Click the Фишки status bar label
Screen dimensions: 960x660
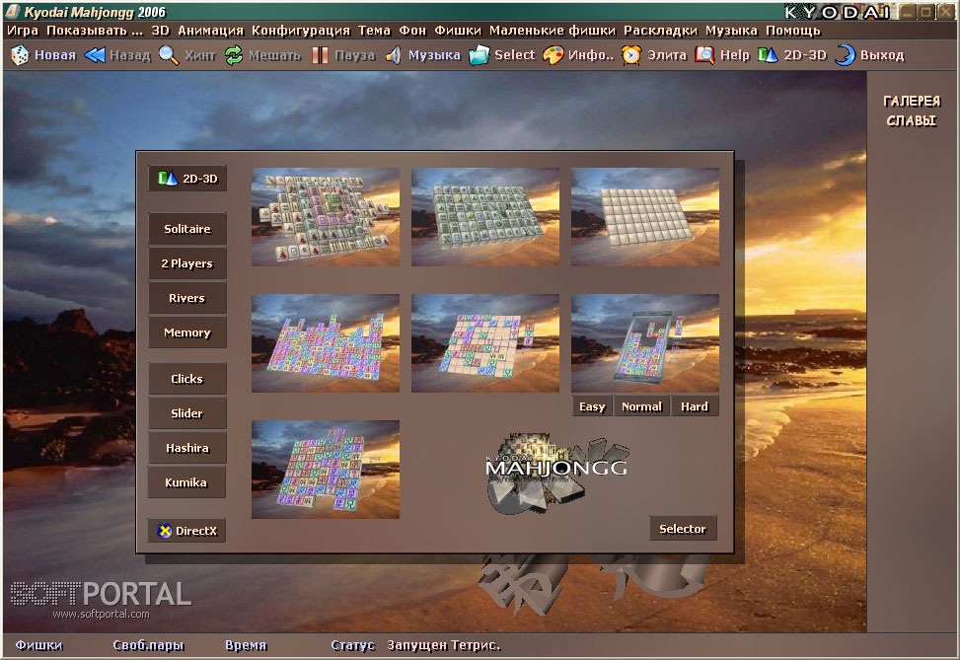point(38,645)
